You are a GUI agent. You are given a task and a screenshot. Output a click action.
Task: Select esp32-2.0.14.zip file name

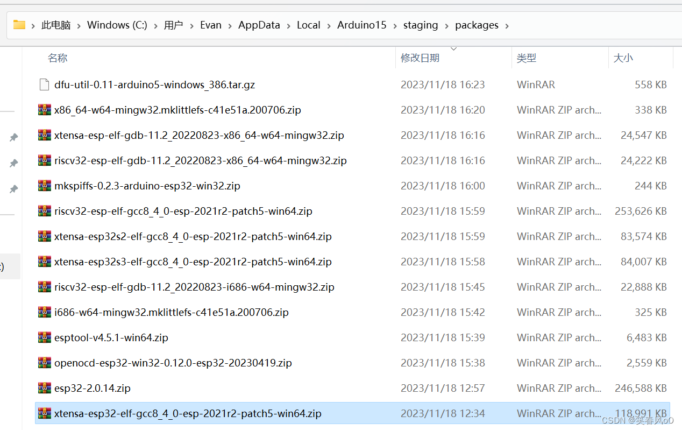click(93, 388)
